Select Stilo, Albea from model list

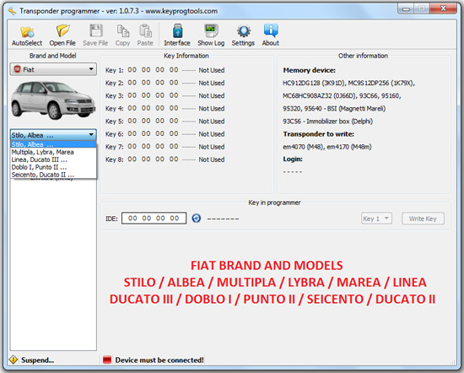pos(53,144)
